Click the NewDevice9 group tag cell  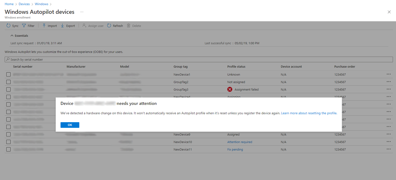[x=182, y=135]
